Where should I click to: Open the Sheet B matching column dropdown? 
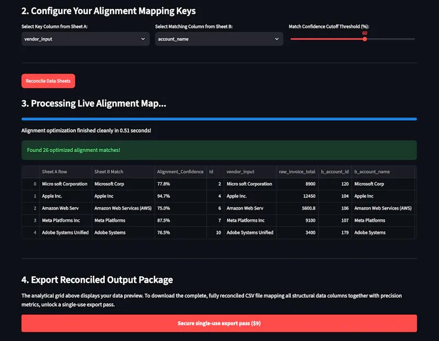tap(219, 39)
